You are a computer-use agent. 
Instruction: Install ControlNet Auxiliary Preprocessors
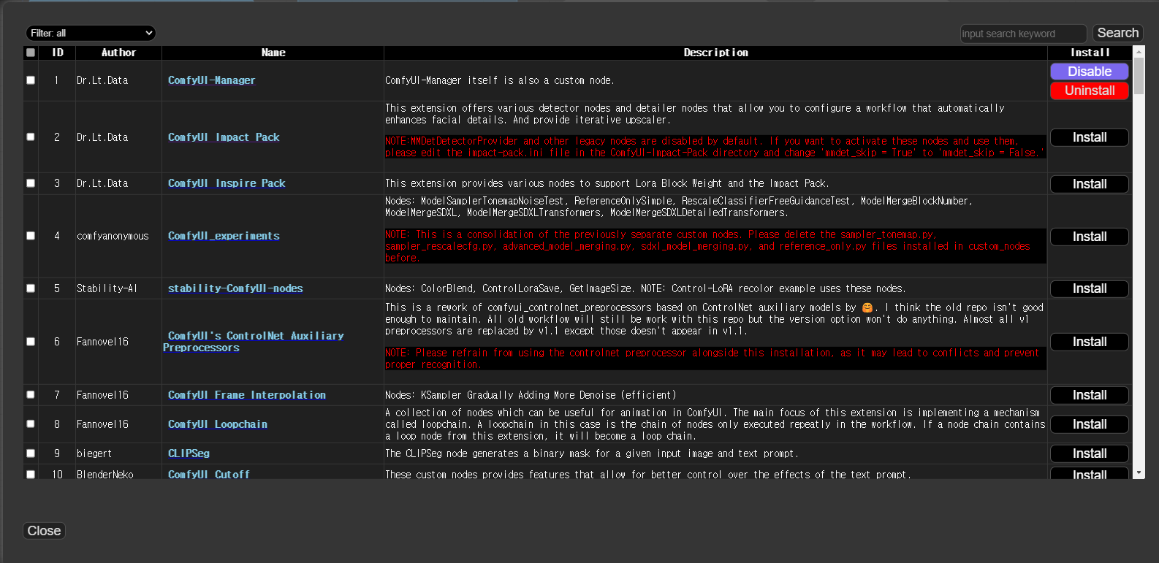1089,342
